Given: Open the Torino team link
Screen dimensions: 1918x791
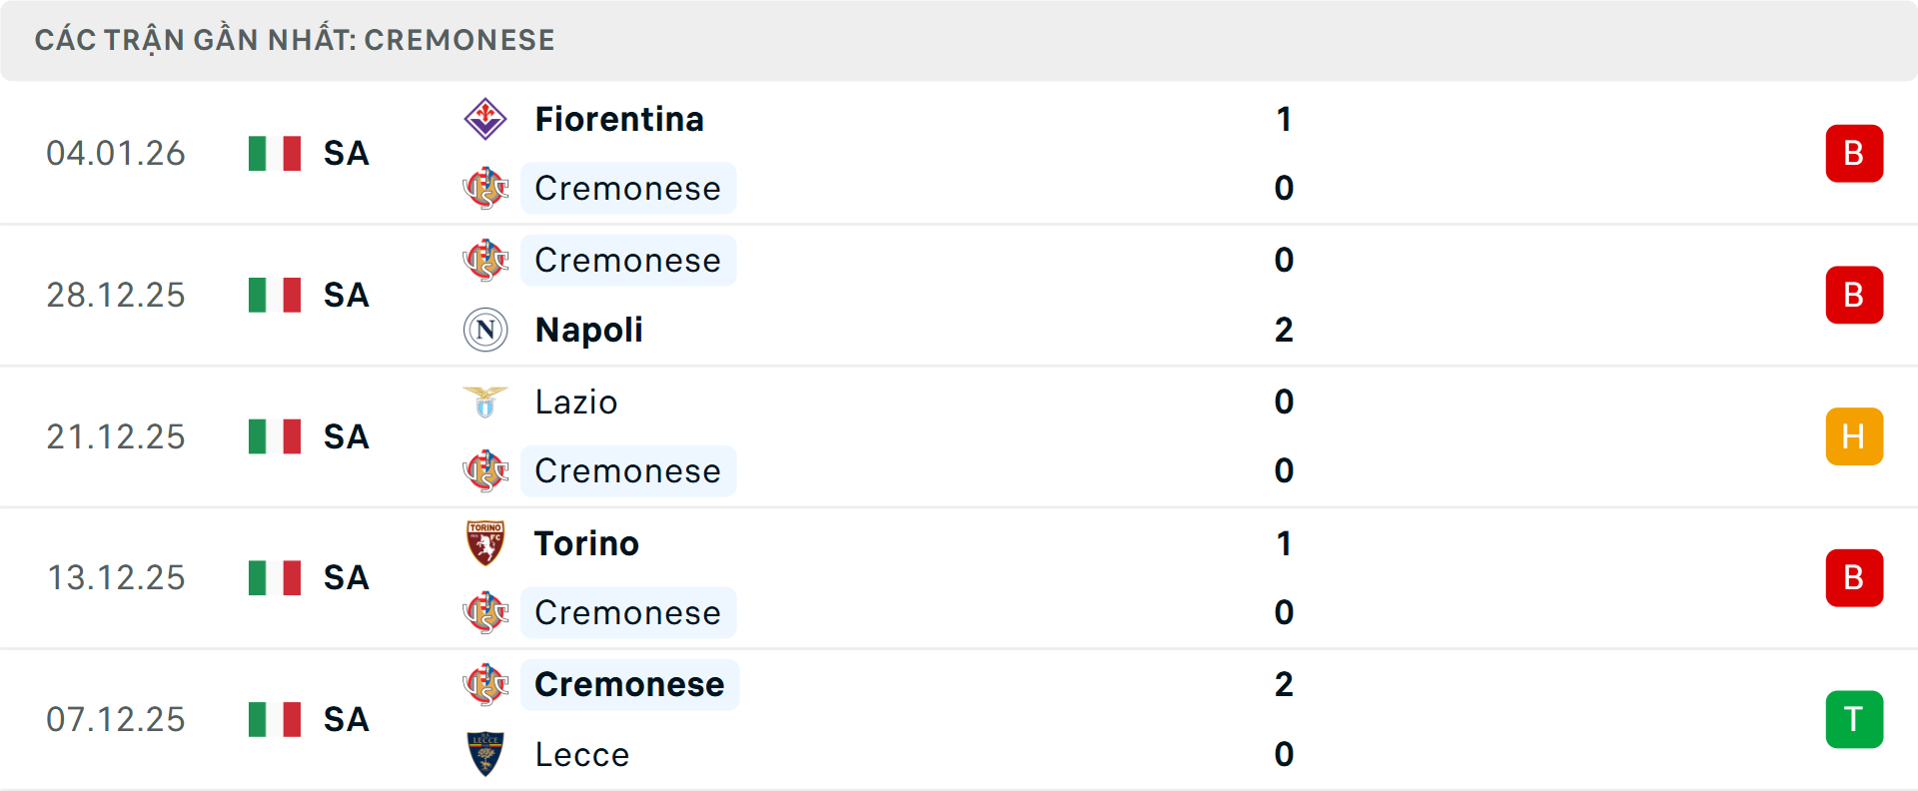Looking at the screenshot, I should pos(586,543).
